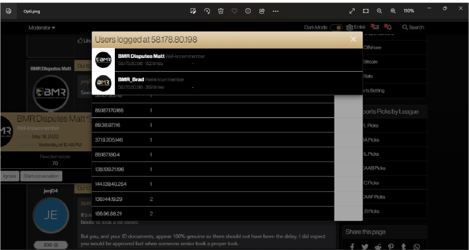The width and height of the screenshot is (469, 250).
Task: Click the Offshore sidebar link
Action: point(372,47)
